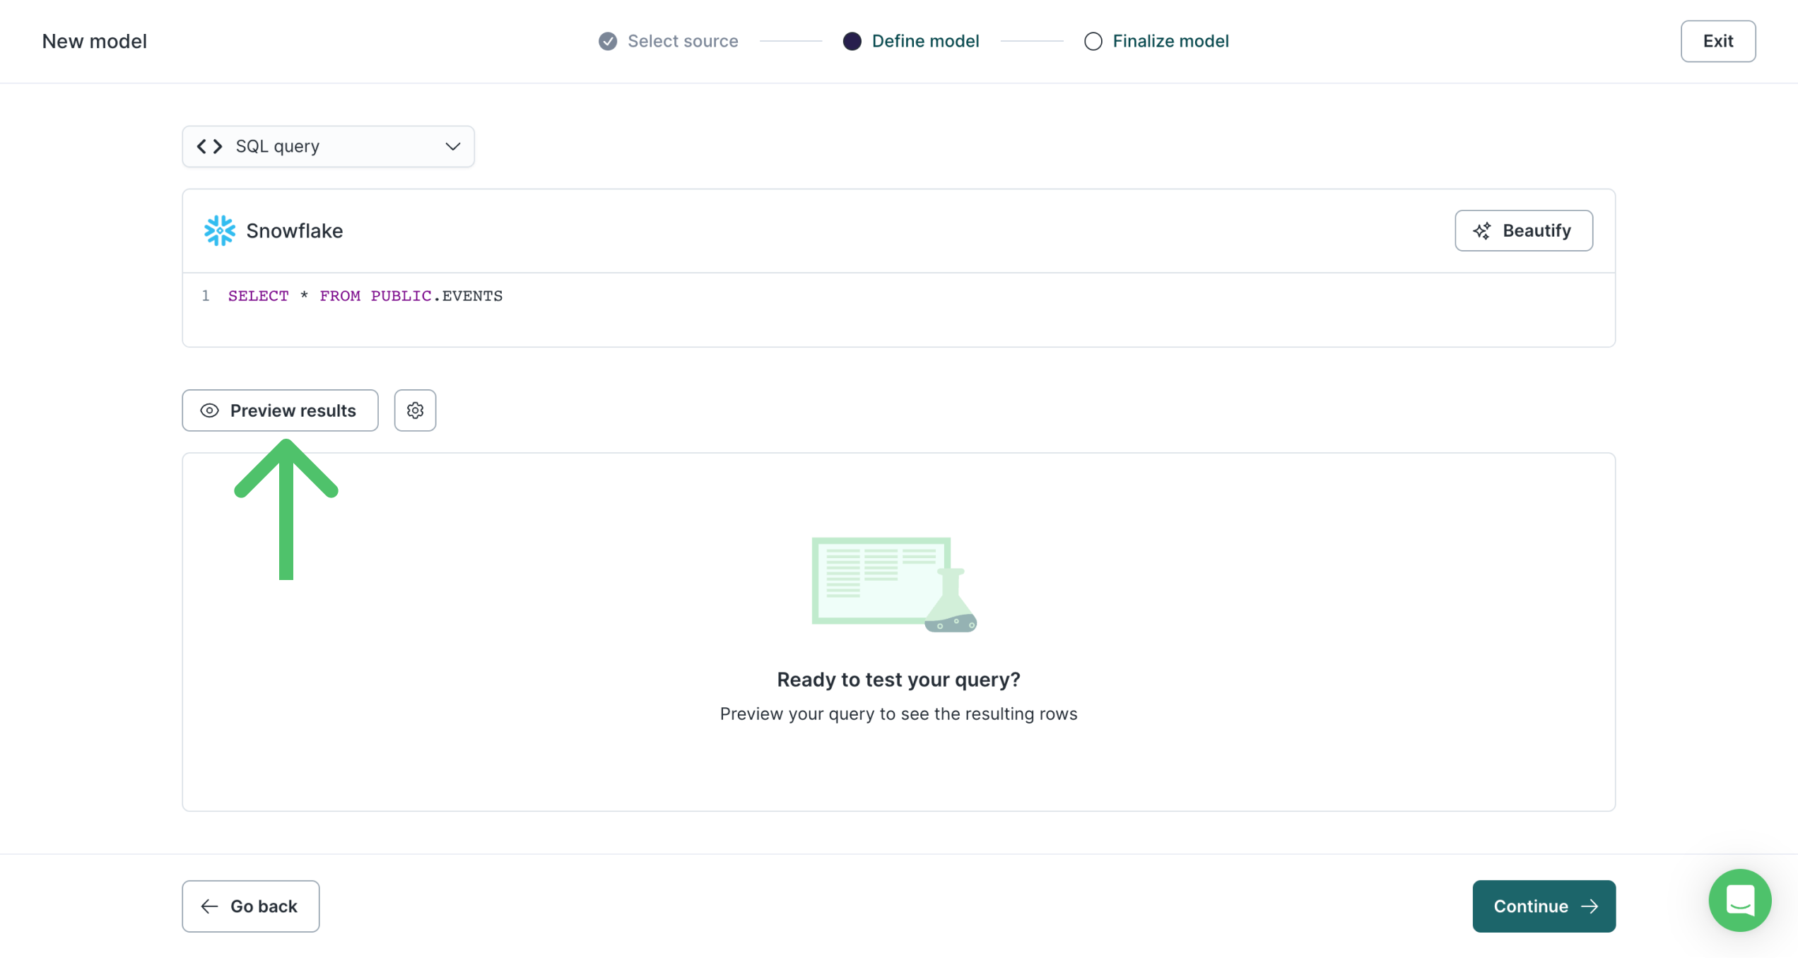Open the query settings gear icon
Screen dimensions: 1798x958
pyautogui.click(x=415, y=410)
